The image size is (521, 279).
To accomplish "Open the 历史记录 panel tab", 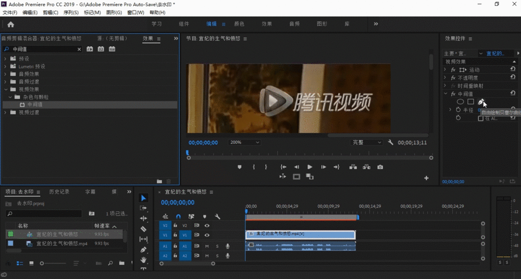I will pyautogui.click(x=59, y=192).
